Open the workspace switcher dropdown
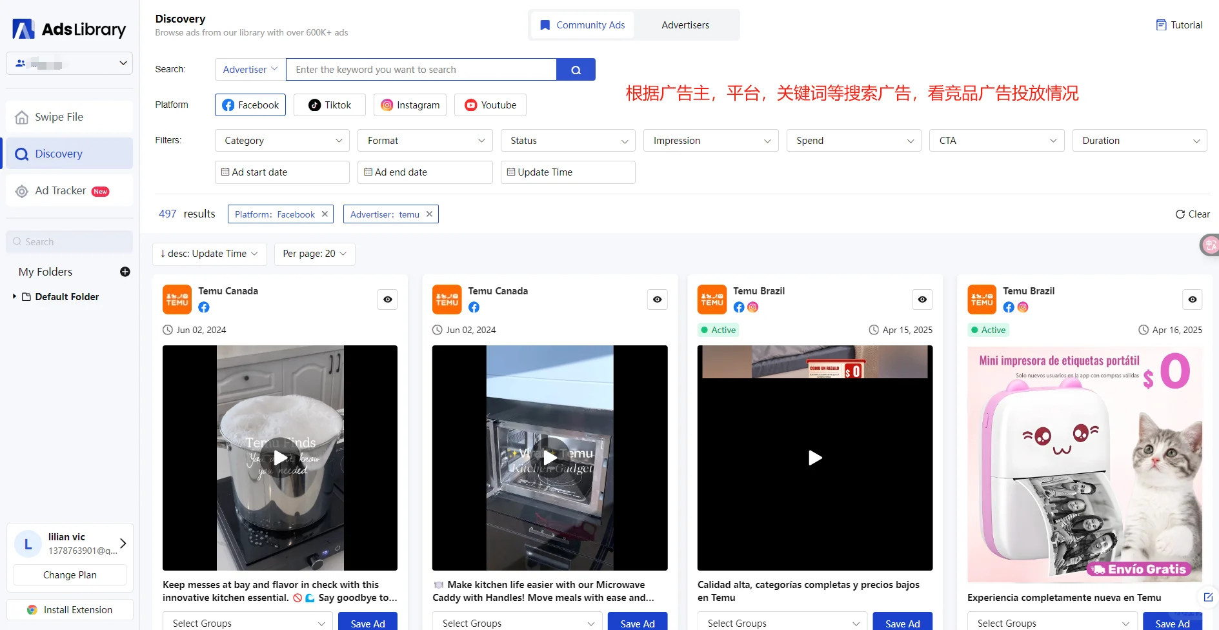 [70, 63]
